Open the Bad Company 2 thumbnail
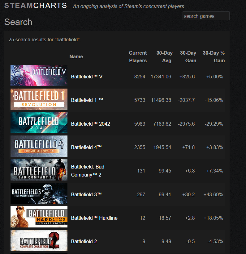This screenshot has height=254, width=246. [x=39, y=170]
